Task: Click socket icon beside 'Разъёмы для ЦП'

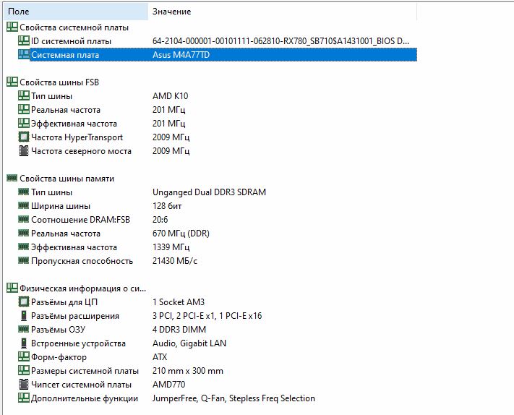Action: coord(24,301)
